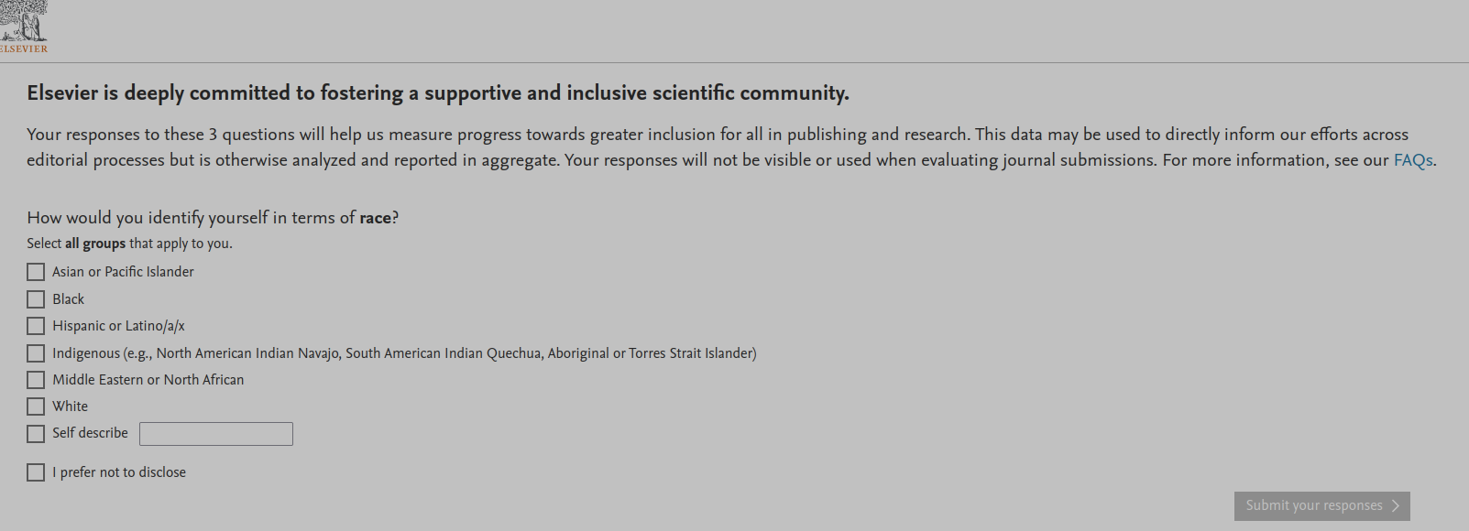Enable the Hispanic or Latino/a/x checkbox
Viewport: 1469px width, 531px height.
coord(36,326)
